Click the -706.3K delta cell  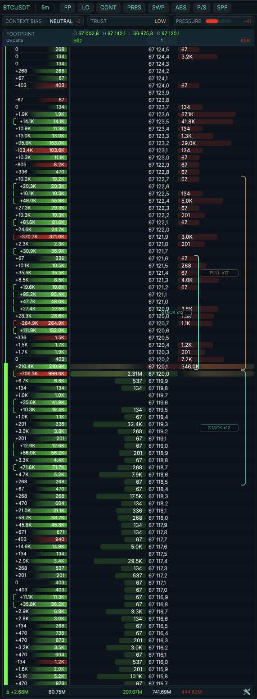[29, 374]
